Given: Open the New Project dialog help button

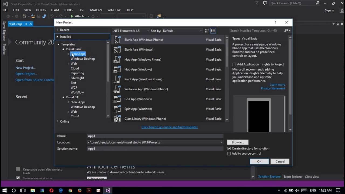Looking at the screenshot, I should (275, 22).
